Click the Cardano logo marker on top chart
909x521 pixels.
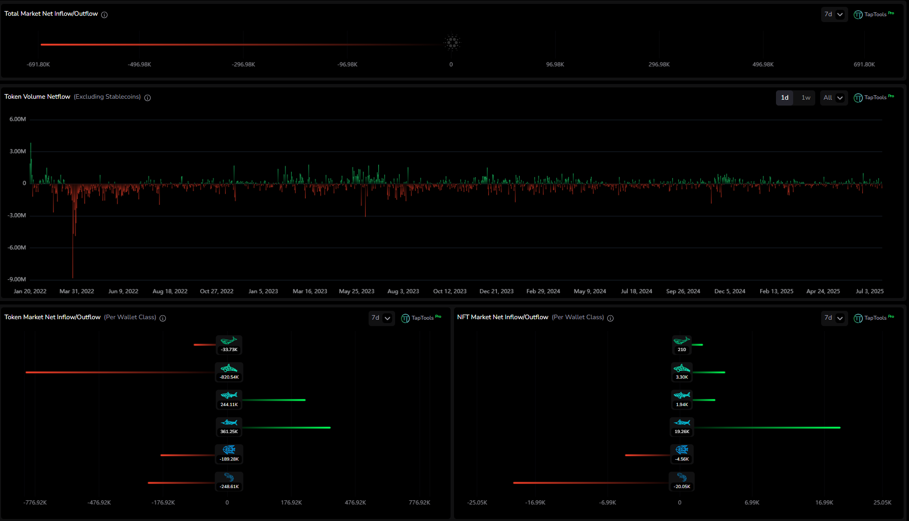pos(452,43)
